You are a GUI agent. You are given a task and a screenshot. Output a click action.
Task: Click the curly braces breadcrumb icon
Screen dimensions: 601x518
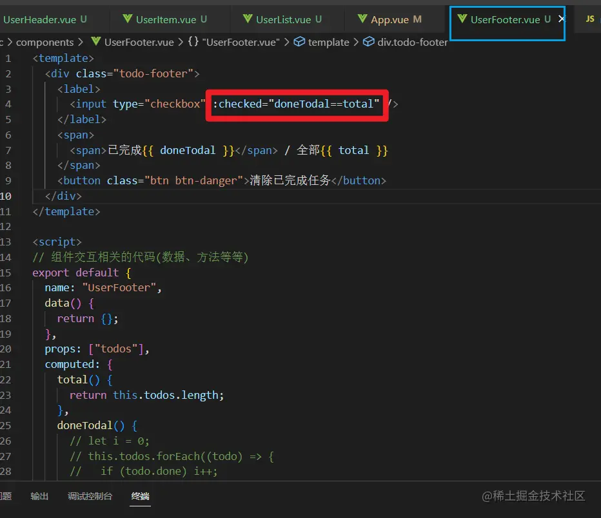click(x=193, y=41)
